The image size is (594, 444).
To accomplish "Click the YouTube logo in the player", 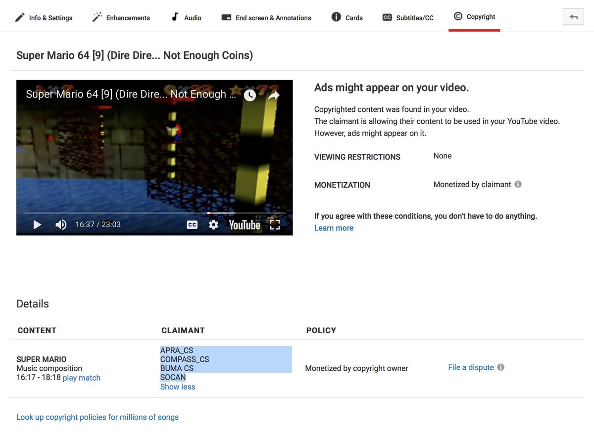I will coord(245,225).
